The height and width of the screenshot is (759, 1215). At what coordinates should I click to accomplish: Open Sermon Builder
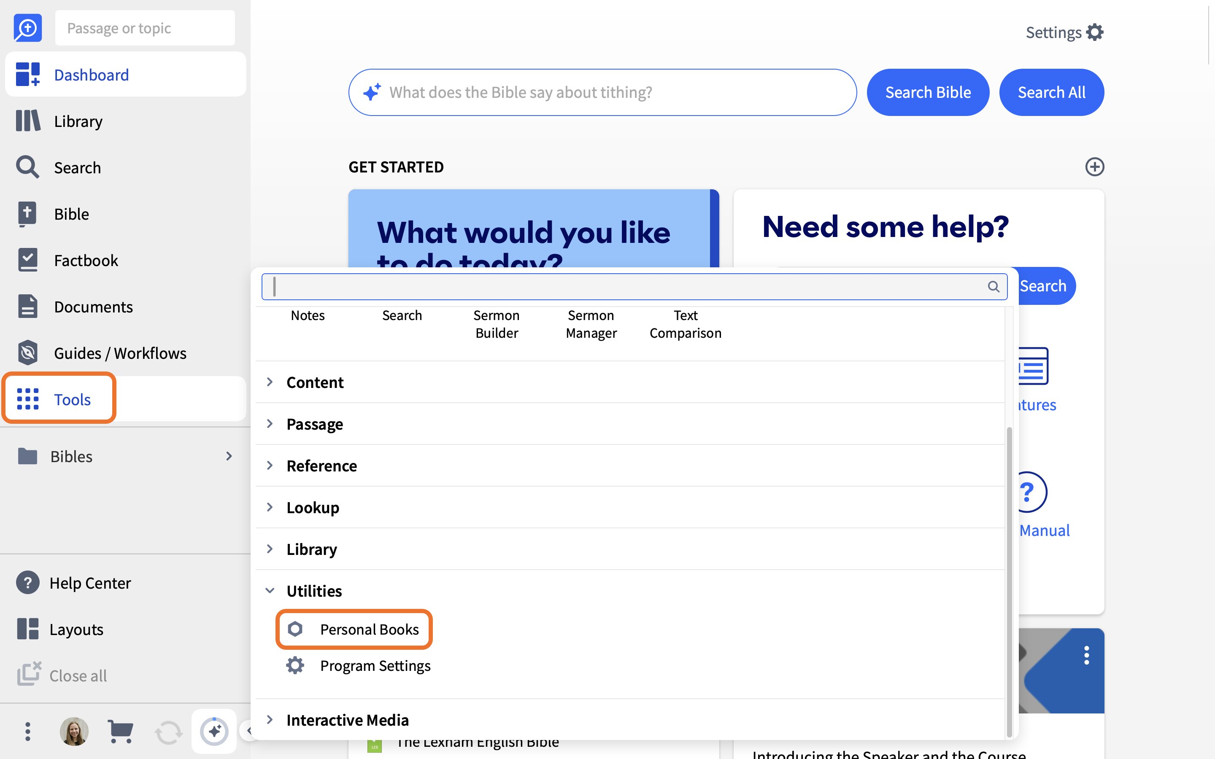497,324
